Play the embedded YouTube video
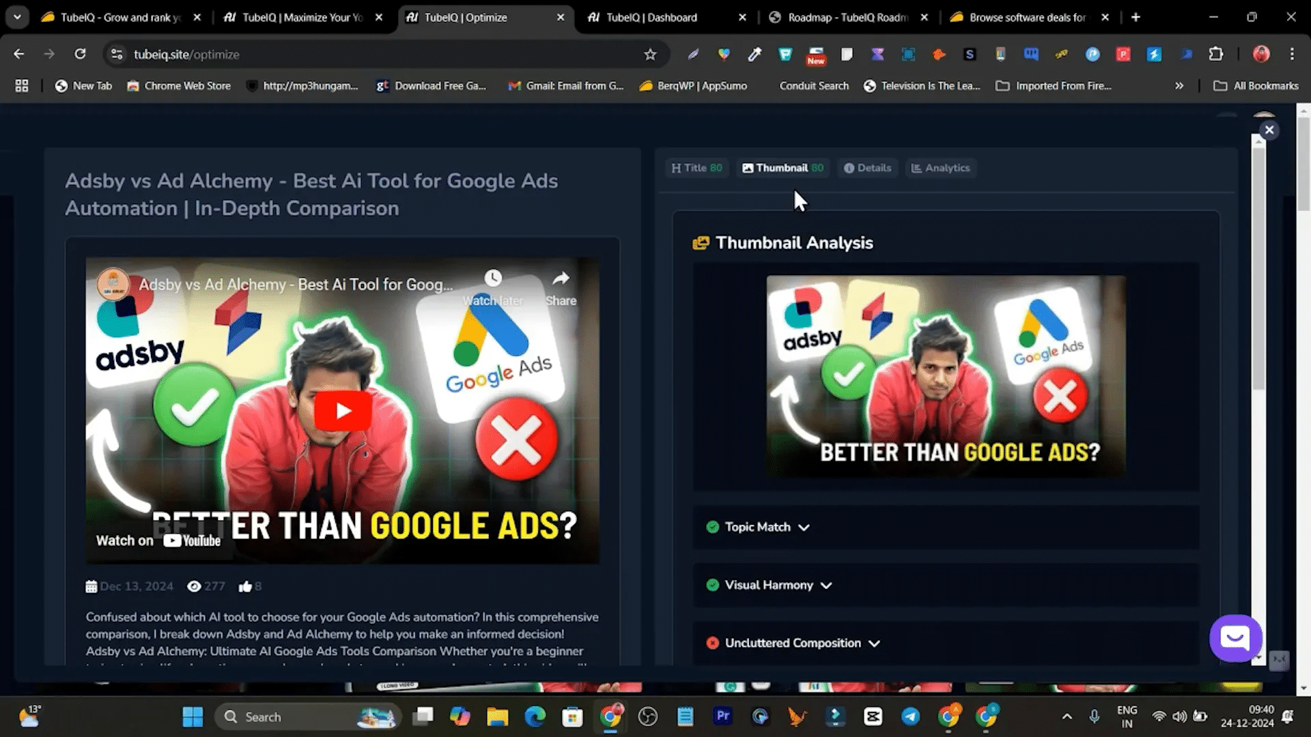This screenshot has height=737, width=1311. click(343, 411)
